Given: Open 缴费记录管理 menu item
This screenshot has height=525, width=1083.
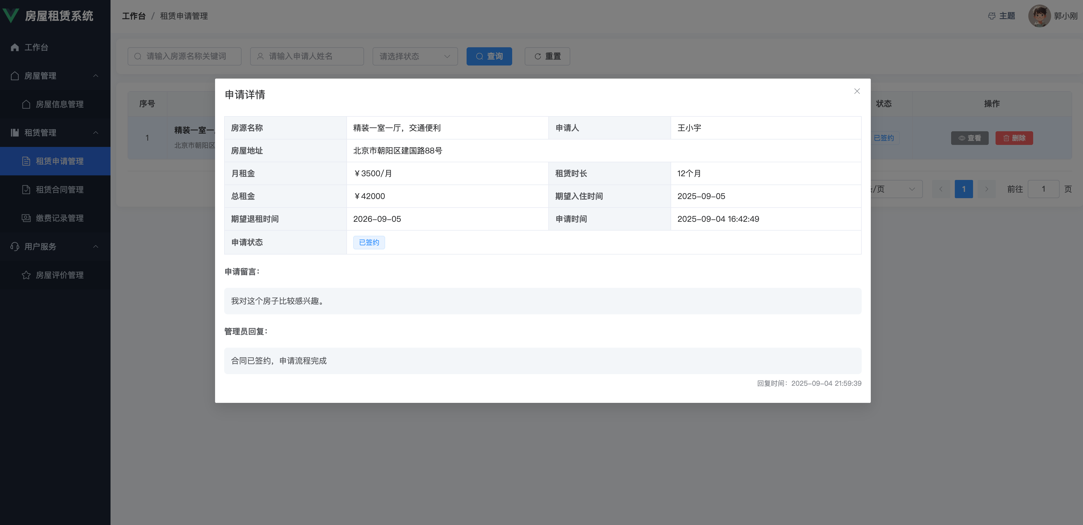Looking at the screenshot, I should [x=59, y=218].
